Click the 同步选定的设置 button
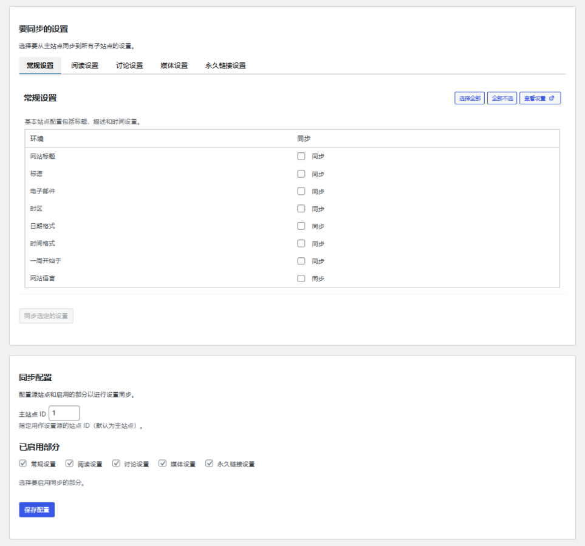This screenshot has height=546, width=585. pos(46,315)
